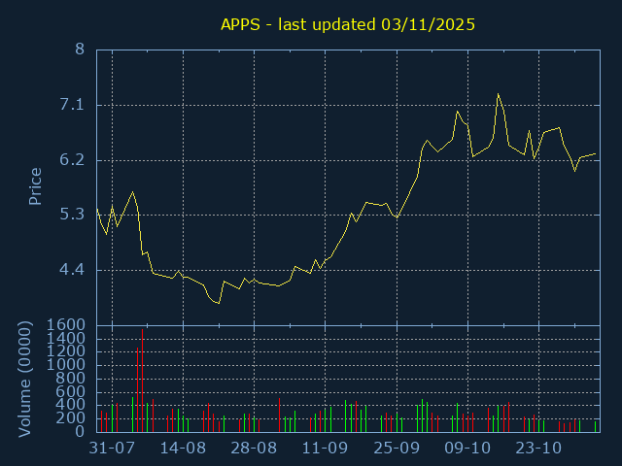This screenshot has width=622, height=466.
Task: Click the 23-10 date label
Action: [x=538, y=449]
